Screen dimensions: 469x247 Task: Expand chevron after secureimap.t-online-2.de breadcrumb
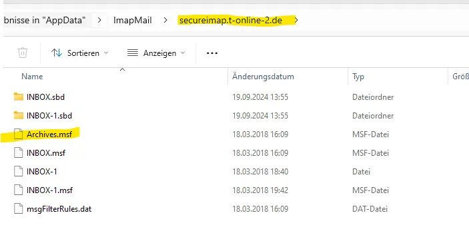point(296,21)
